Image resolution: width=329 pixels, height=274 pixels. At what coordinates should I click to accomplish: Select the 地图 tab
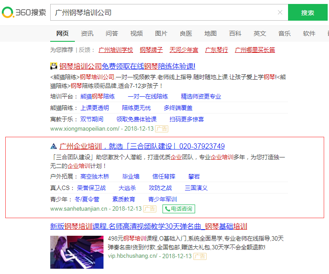point(211,33)
